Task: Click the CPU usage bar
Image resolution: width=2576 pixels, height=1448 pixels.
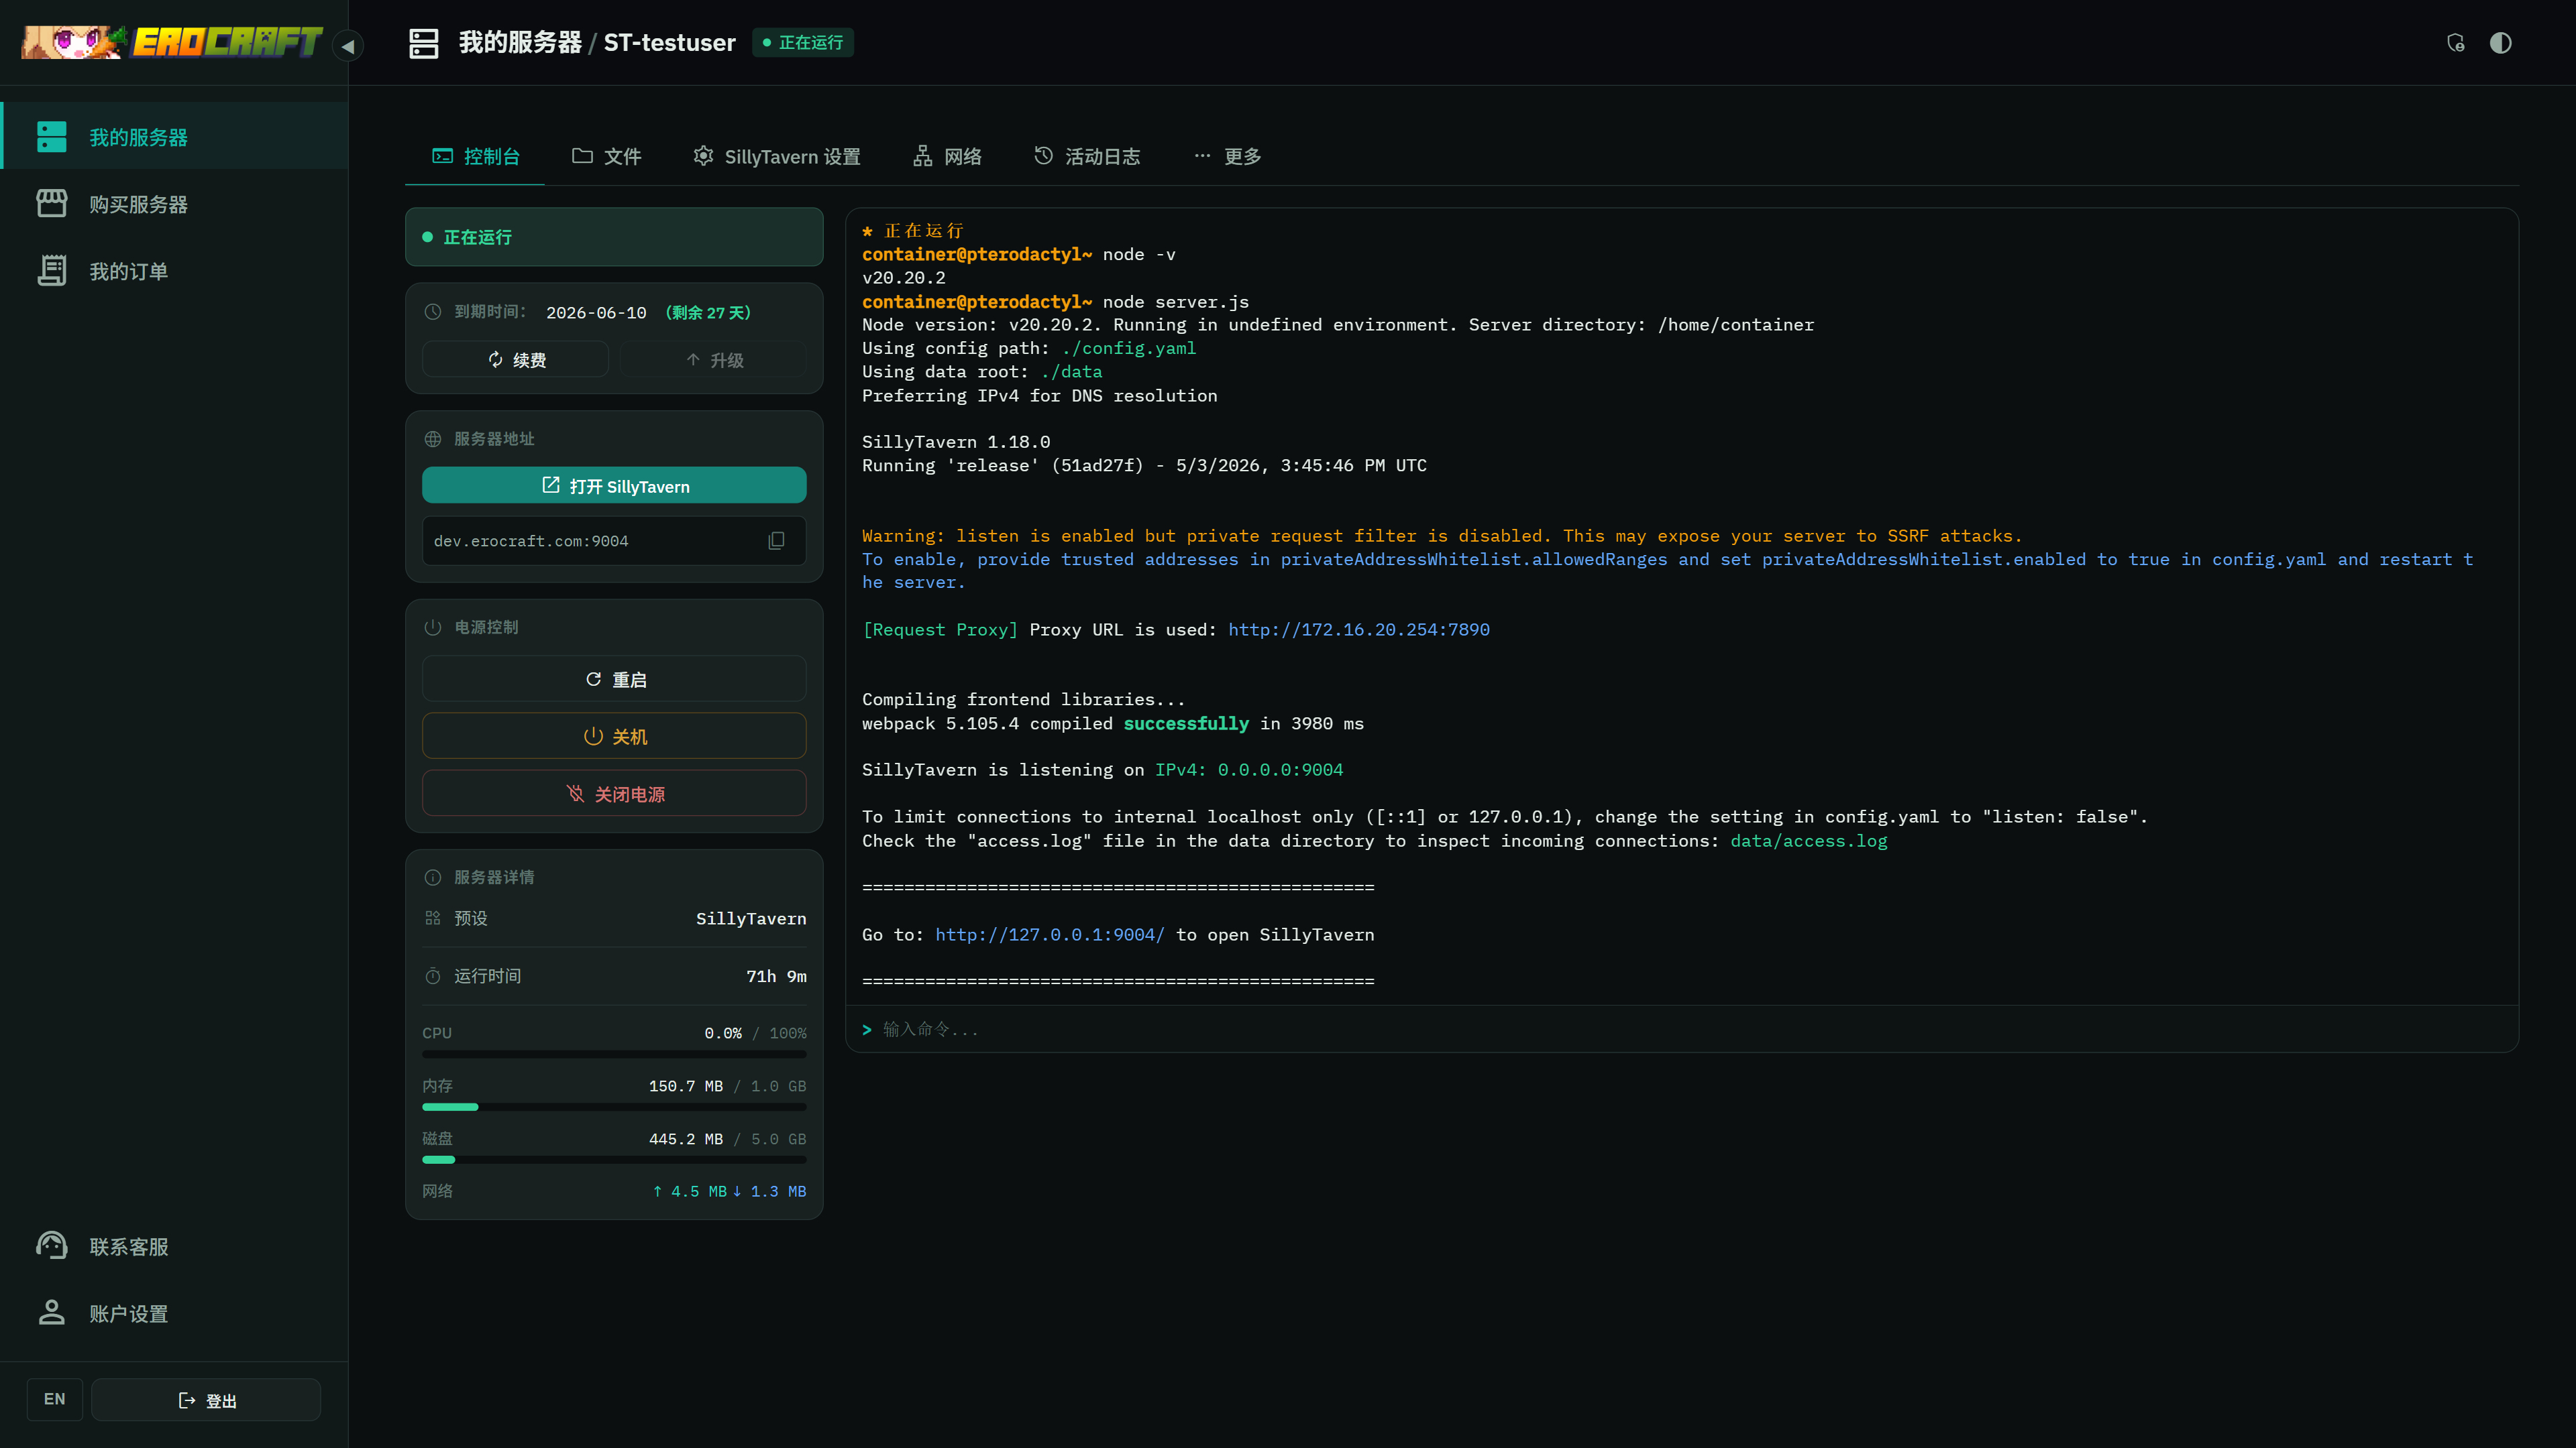Action: [x=614, y=1054]
